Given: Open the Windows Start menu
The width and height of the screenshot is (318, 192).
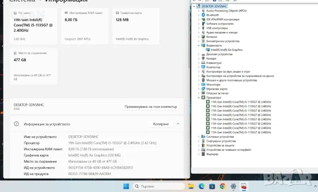Looking at the screenshot, I should click(126, 186).
